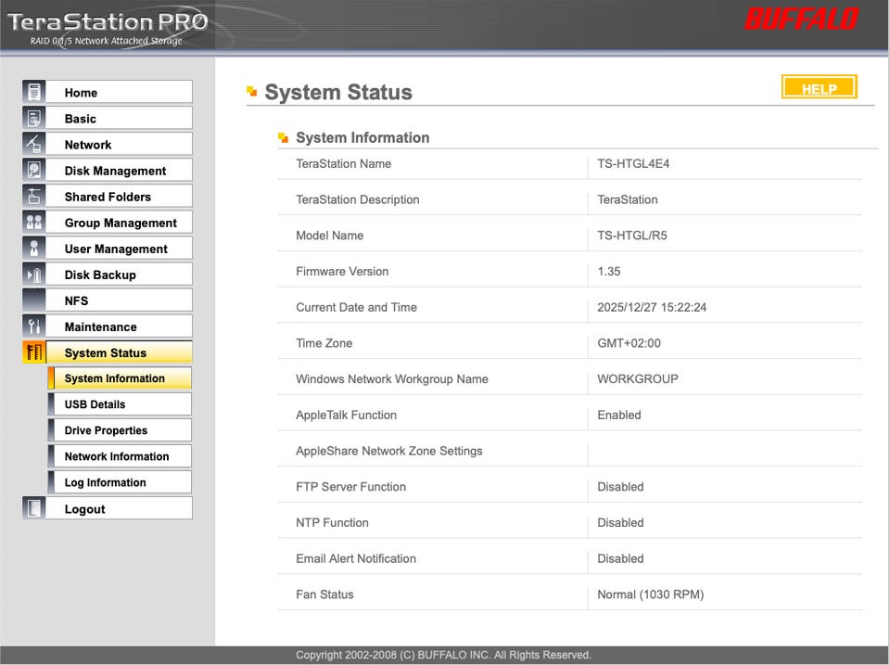Open the Basic menu item
Screen dimensions: 890x665
119,118
